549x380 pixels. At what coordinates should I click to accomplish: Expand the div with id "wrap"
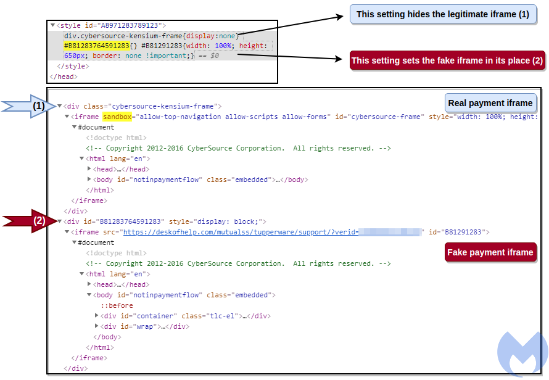click(97, 326)
